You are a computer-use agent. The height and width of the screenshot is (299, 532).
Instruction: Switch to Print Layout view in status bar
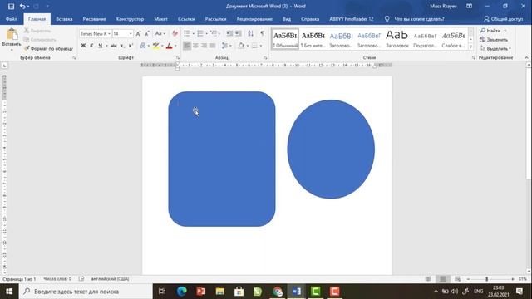point(443,279)
